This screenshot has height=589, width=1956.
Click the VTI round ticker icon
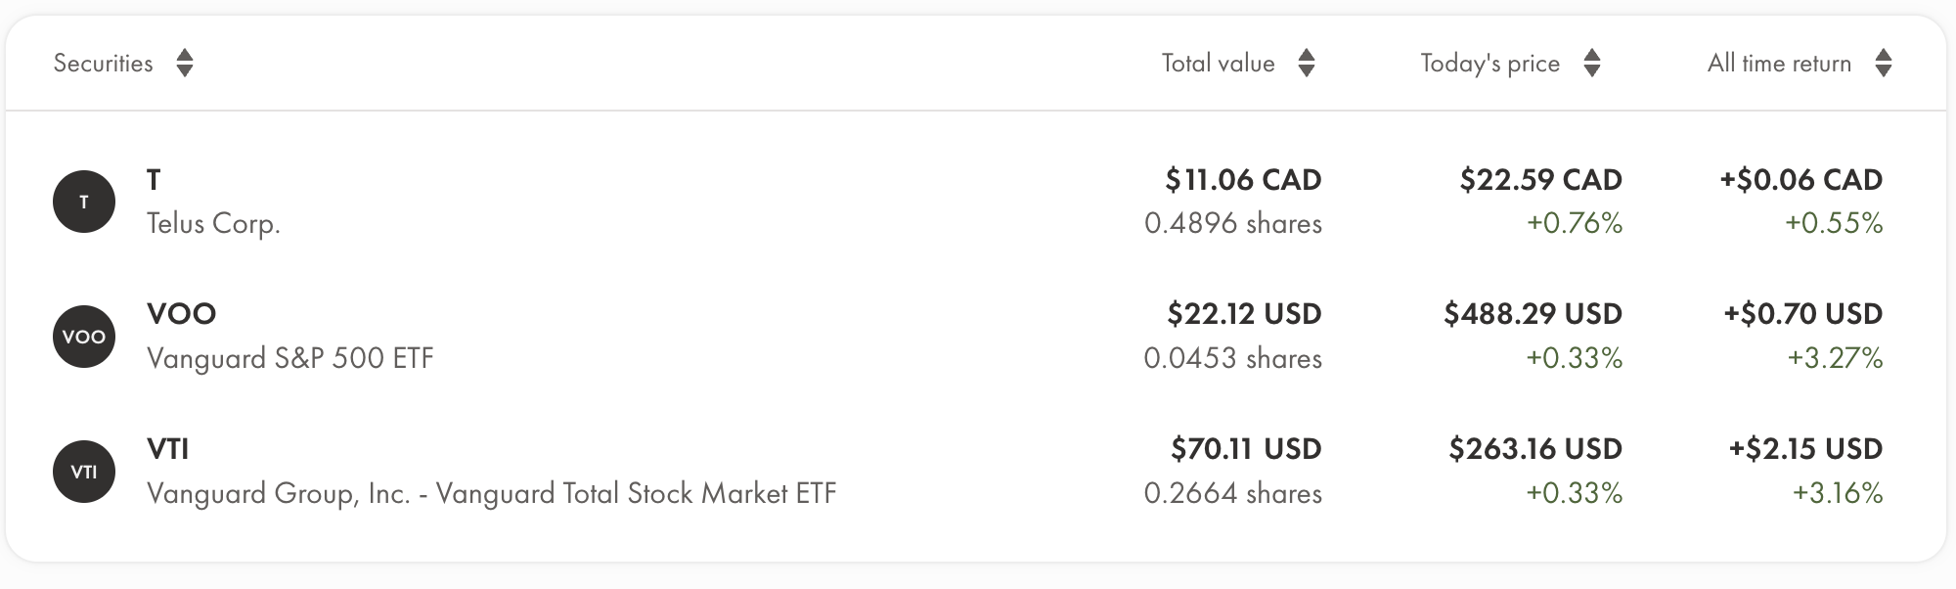(x=84, y=472)
